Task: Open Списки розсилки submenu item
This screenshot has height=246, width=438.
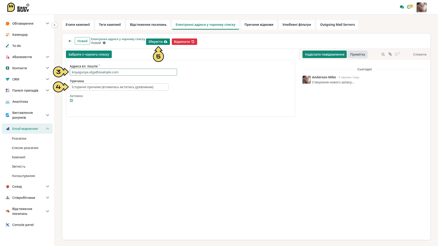Action: tap(25, 148)
